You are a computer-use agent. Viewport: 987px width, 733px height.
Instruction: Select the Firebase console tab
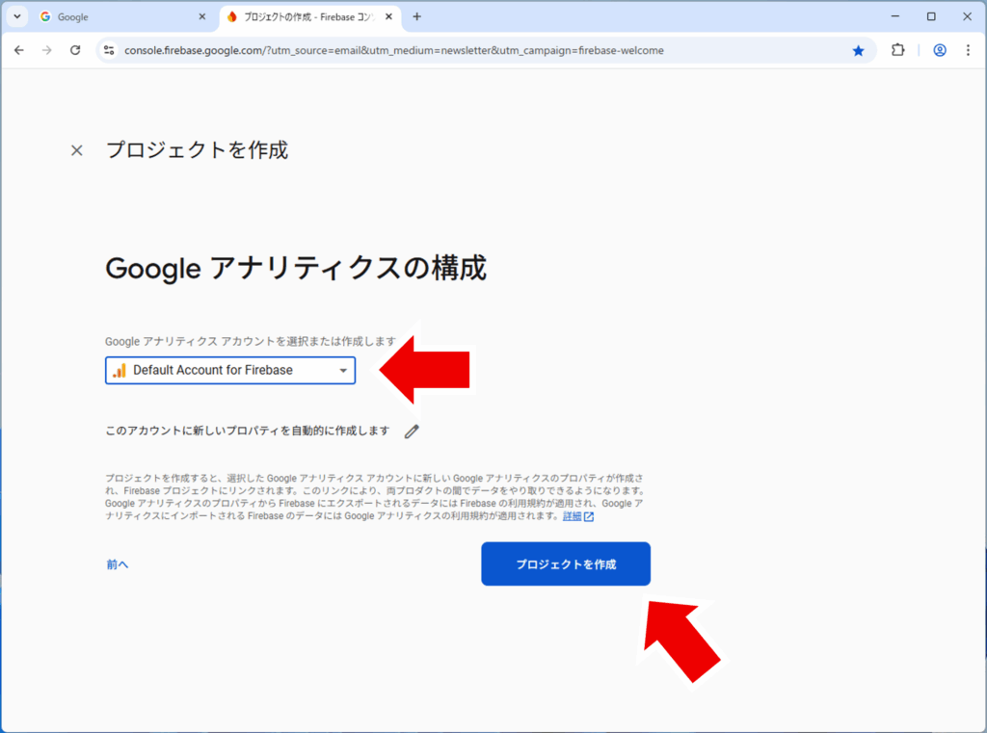[x=308, y=17]
